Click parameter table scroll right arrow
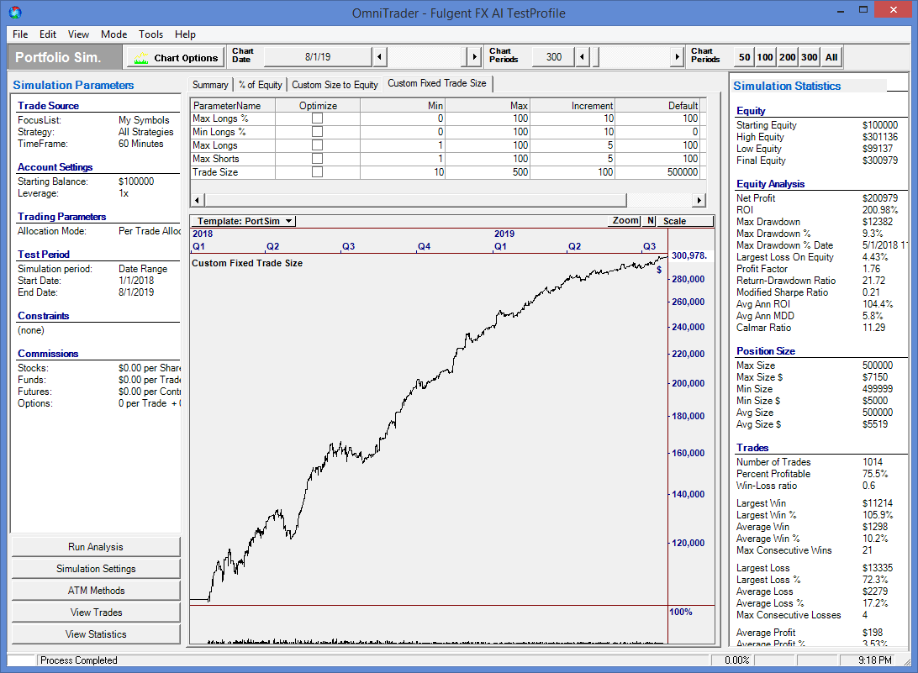The width and height of the screenshot is (918, 673). pos(699,200)
